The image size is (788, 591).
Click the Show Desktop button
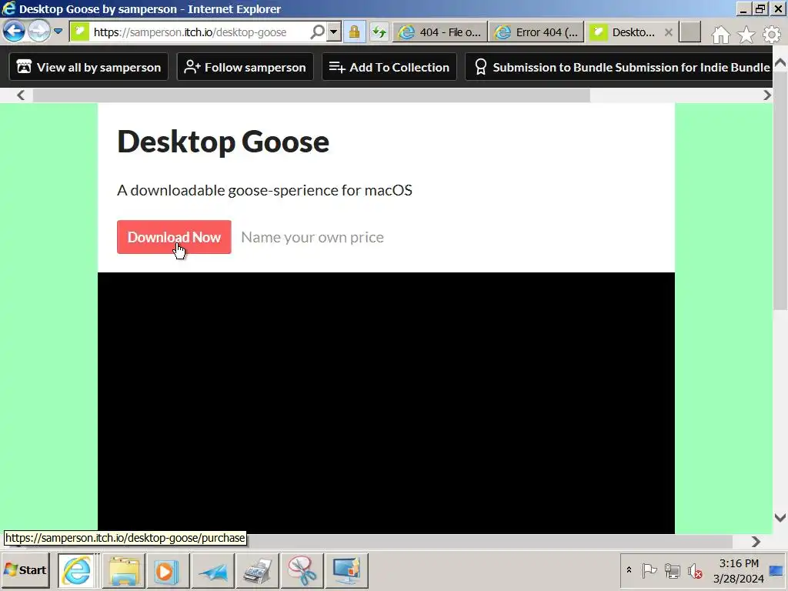pos(776,570)
